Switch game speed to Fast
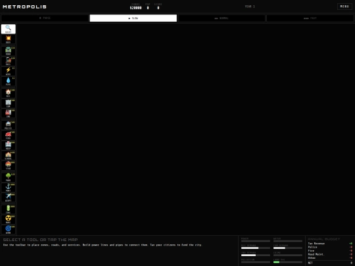Screen dimensions: 355x266 coord(310,18)
